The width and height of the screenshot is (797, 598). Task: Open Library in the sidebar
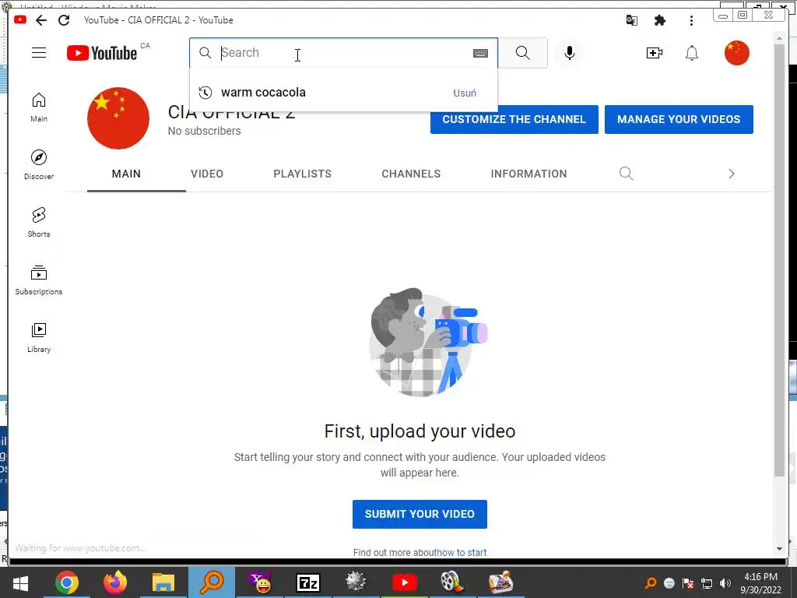(x=39, y=338)
